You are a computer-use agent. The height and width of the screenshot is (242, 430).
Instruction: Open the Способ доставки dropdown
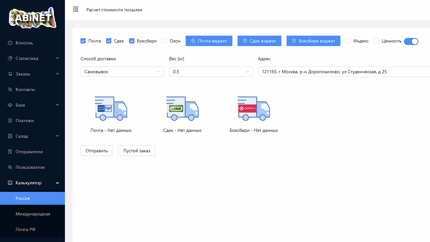click(122, 72)
